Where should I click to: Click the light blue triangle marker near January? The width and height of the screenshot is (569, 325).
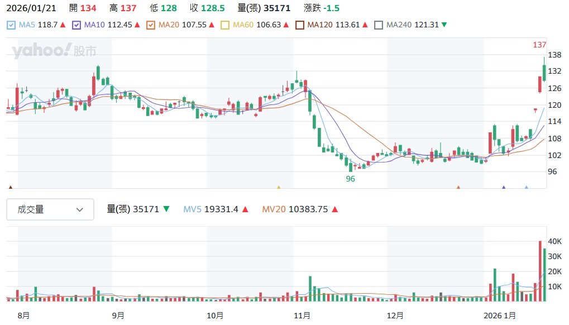526,188
